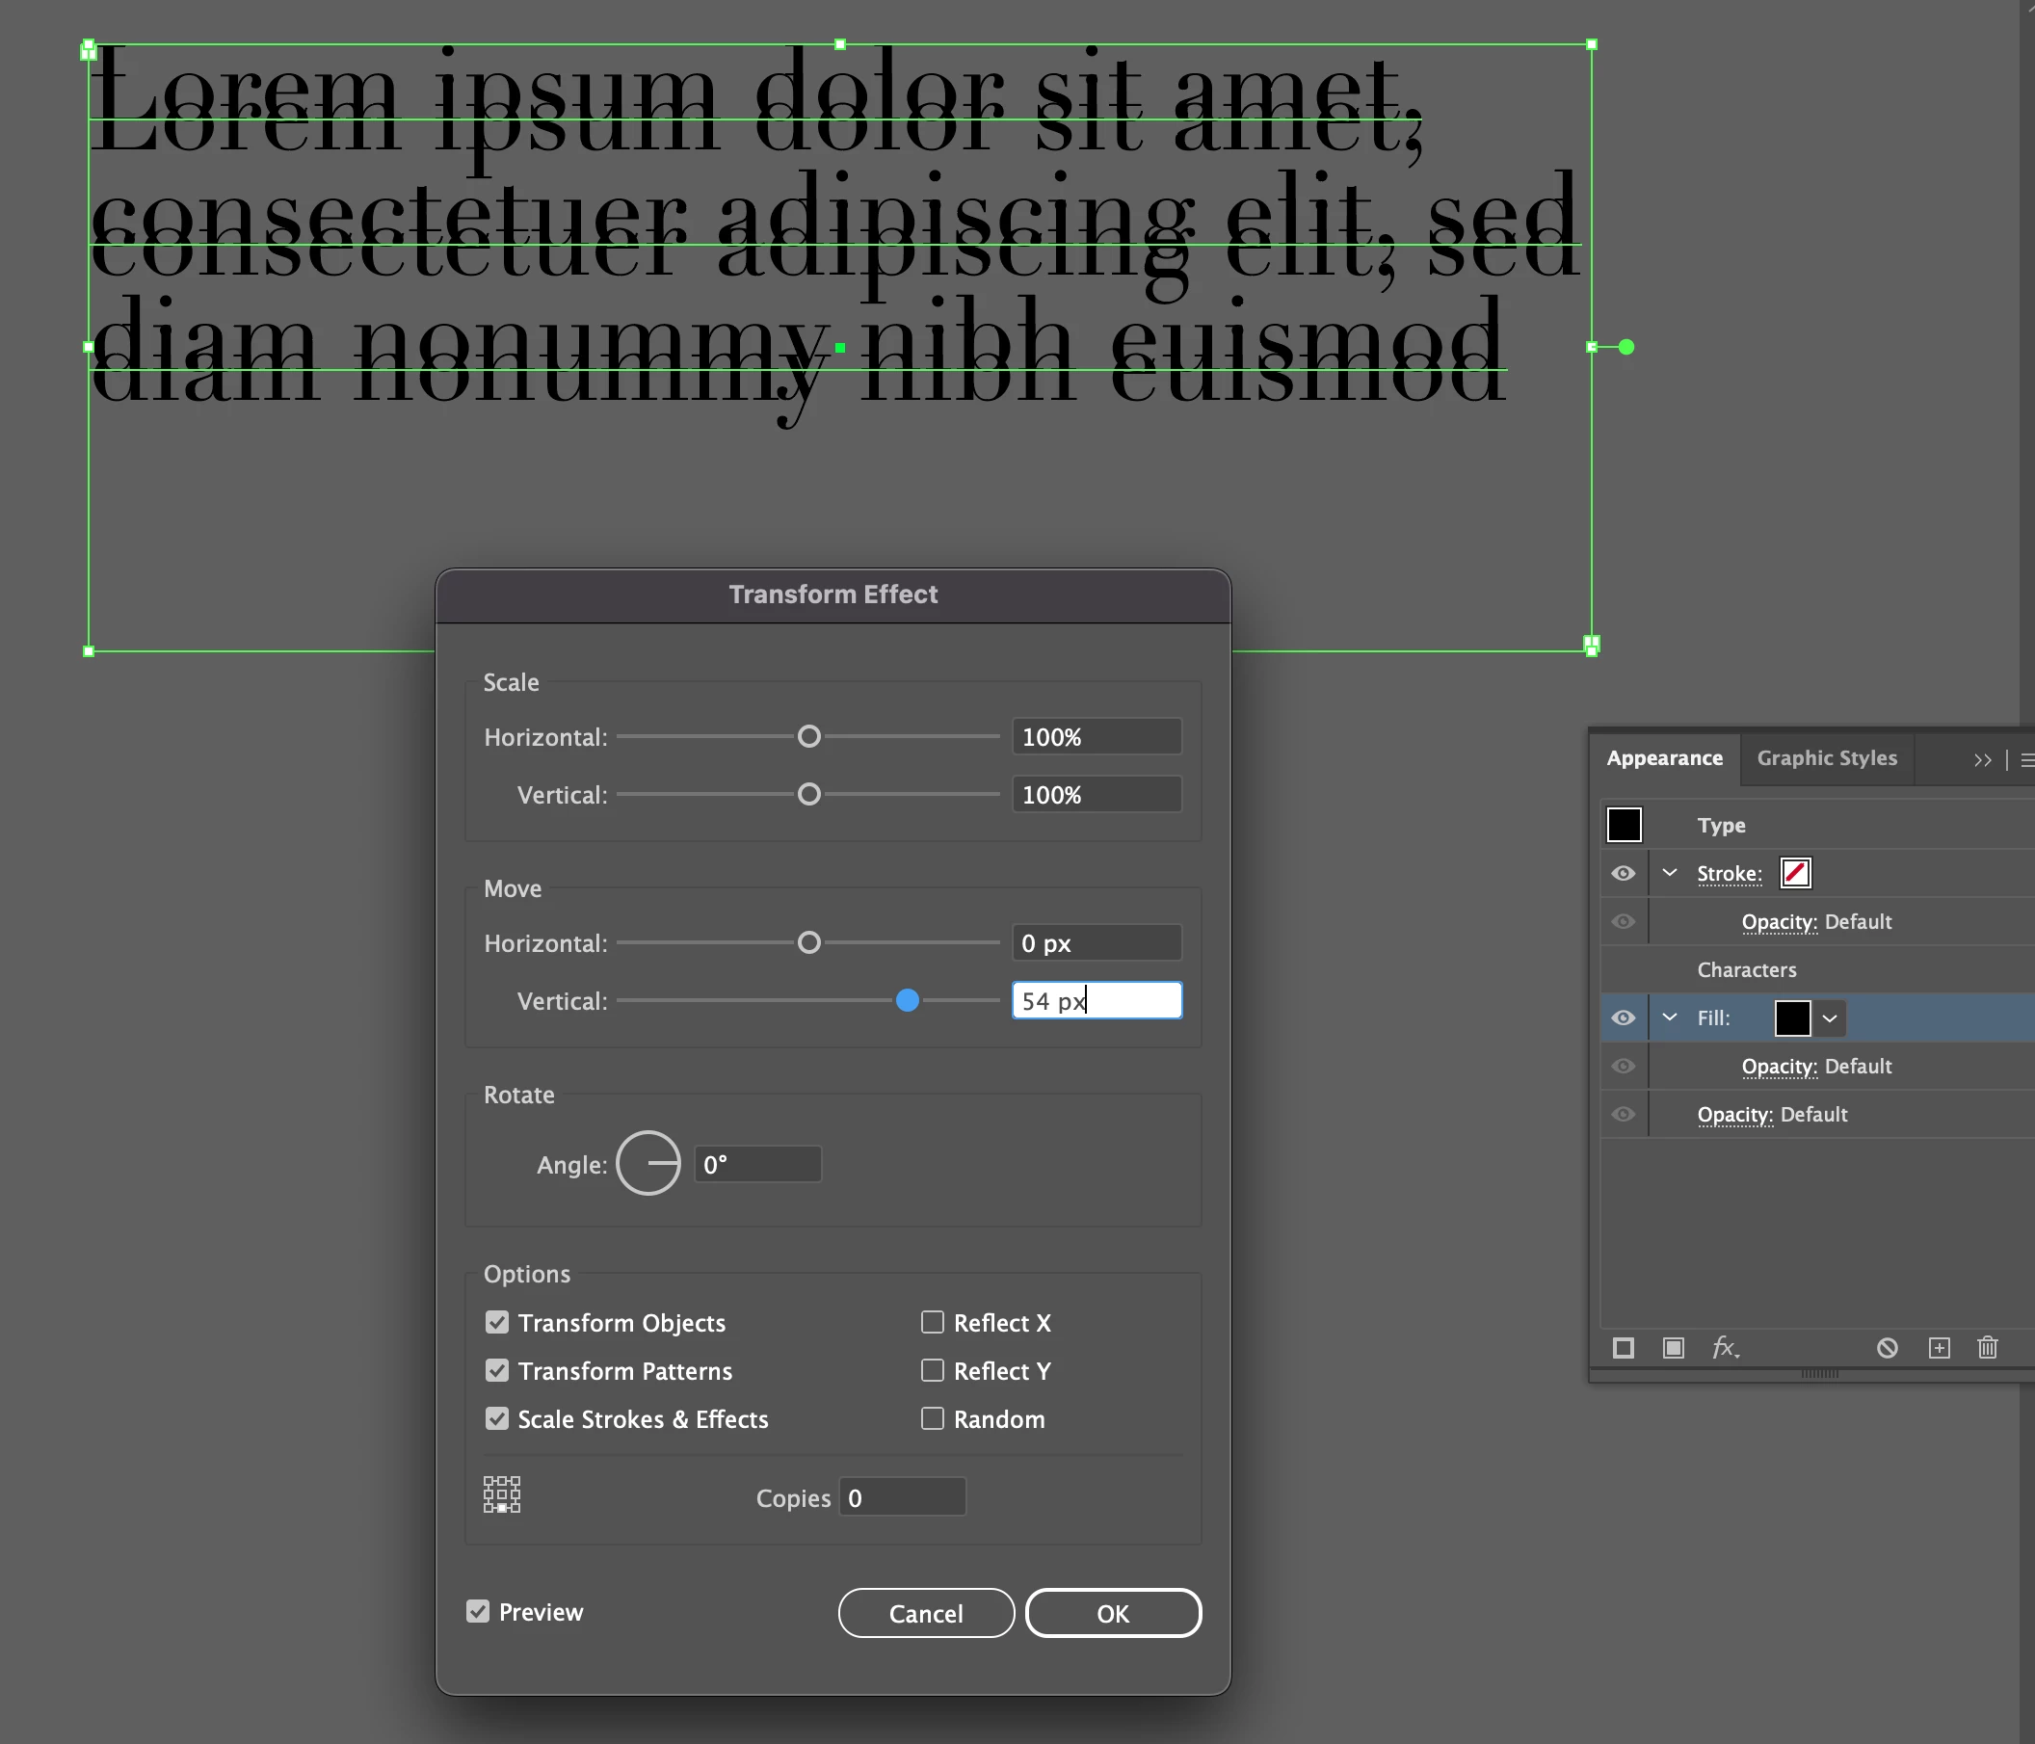Collapse the Fill attribute chevron
Screen dimensions: 2035x1744
pos(1670,1017)
